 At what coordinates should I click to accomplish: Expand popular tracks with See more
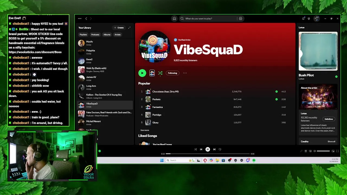[x=145, y=130]
